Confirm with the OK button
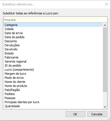 [75, 114]
